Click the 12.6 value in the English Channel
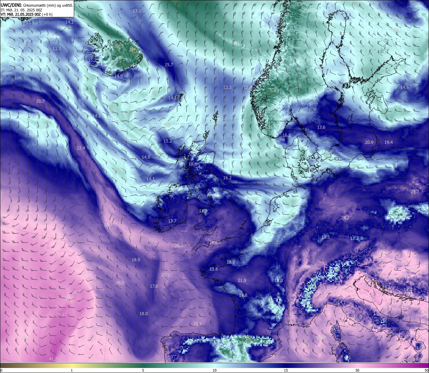 pyautogui.click(x=231, y=262)
